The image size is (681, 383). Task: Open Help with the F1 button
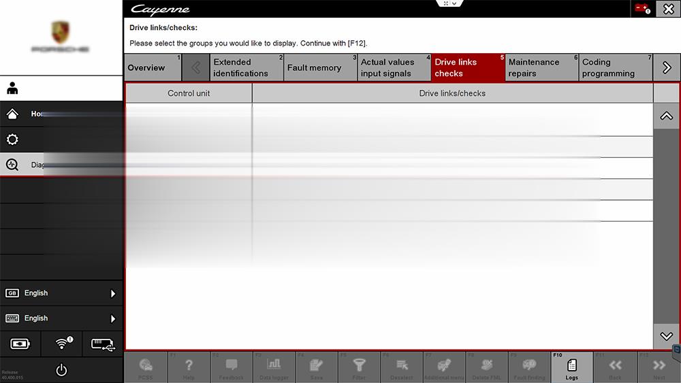[x=189, y=368]
